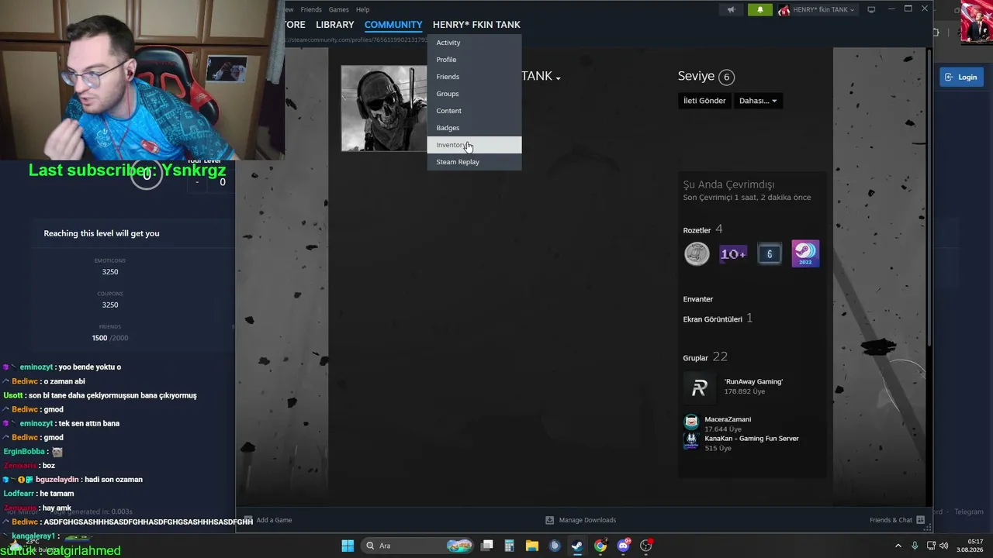Select Inventory in the Community dropdown

(474, 145)
